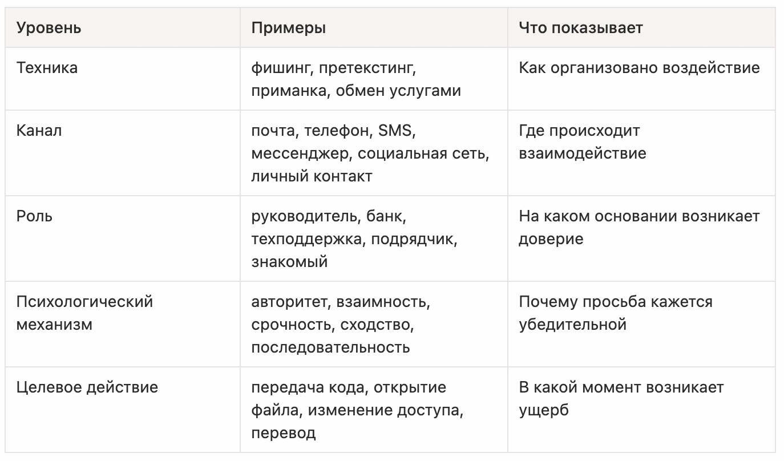Click the cell with 'авторитет, взаимность'

point(374,324)
